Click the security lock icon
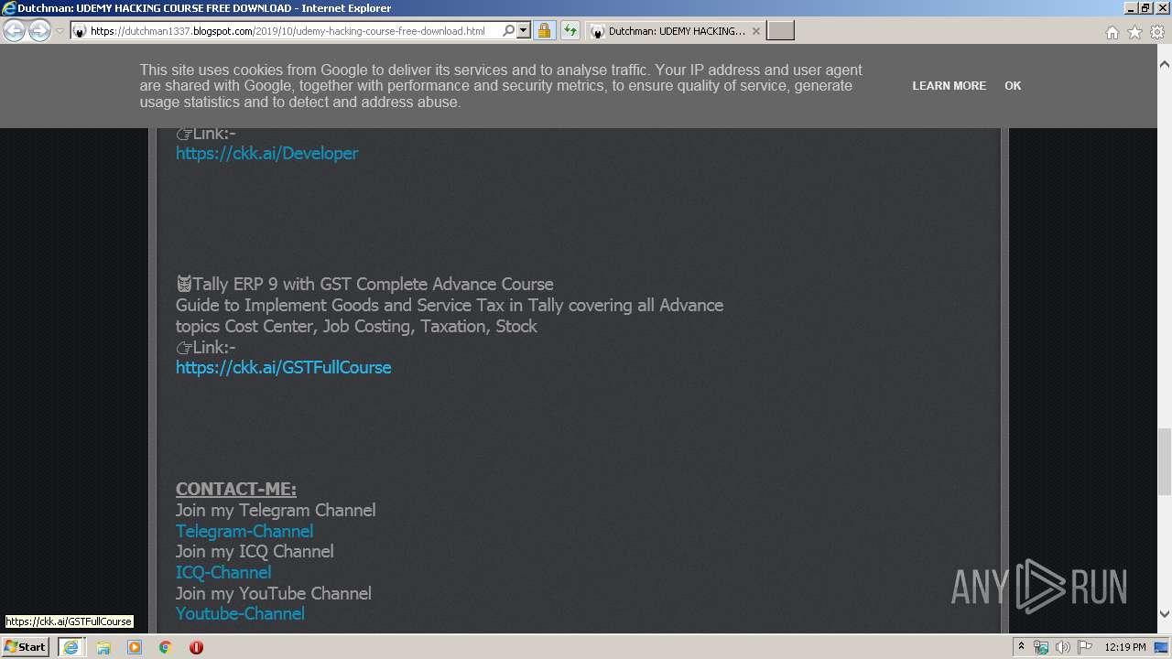The width and height of the screenshot is (1172, 659). click(x=544, y=30)
